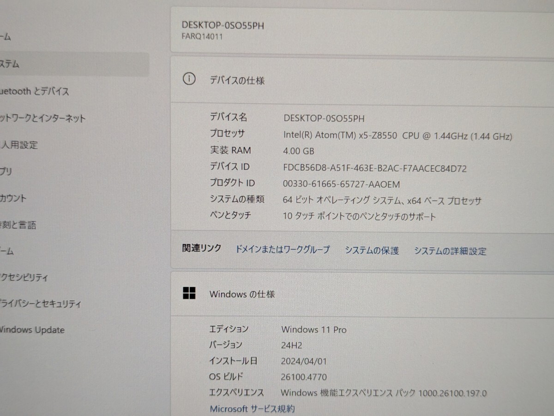Click the Windows 機能エクスペリエンス パック value
The height and width of the screenshot is (416, 554).
point(384,393)
